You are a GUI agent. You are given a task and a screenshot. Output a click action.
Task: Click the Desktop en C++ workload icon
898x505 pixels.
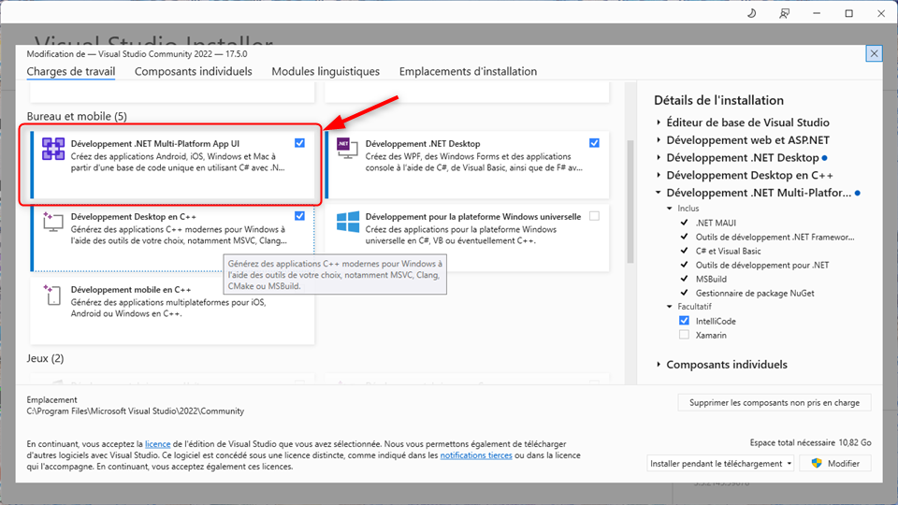[52, 222]
